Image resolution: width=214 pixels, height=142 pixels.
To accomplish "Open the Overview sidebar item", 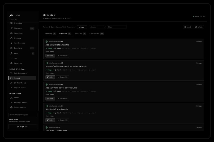I will coord(22,23).
